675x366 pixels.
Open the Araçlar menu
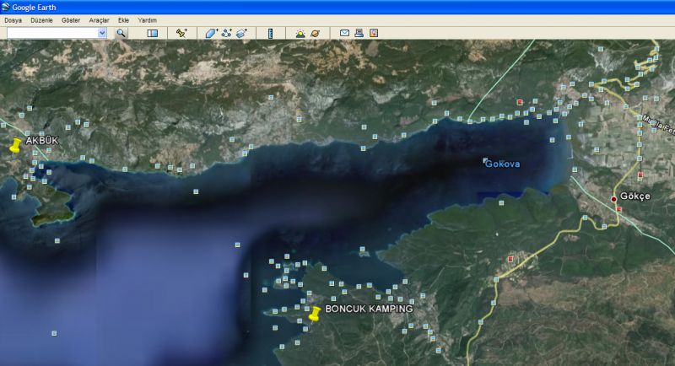(x=100, y=19)
